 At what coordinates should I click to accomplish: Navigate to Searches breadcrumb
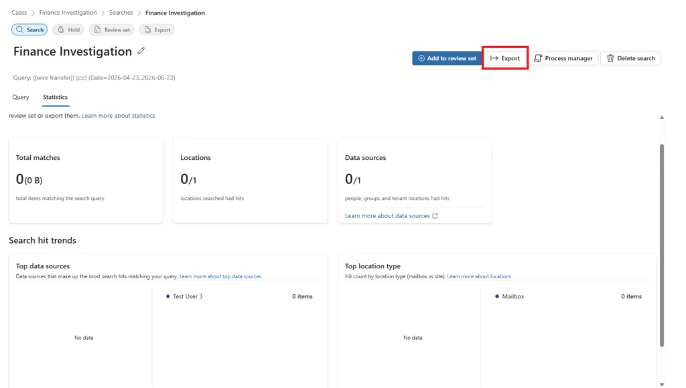pos(121,13)
